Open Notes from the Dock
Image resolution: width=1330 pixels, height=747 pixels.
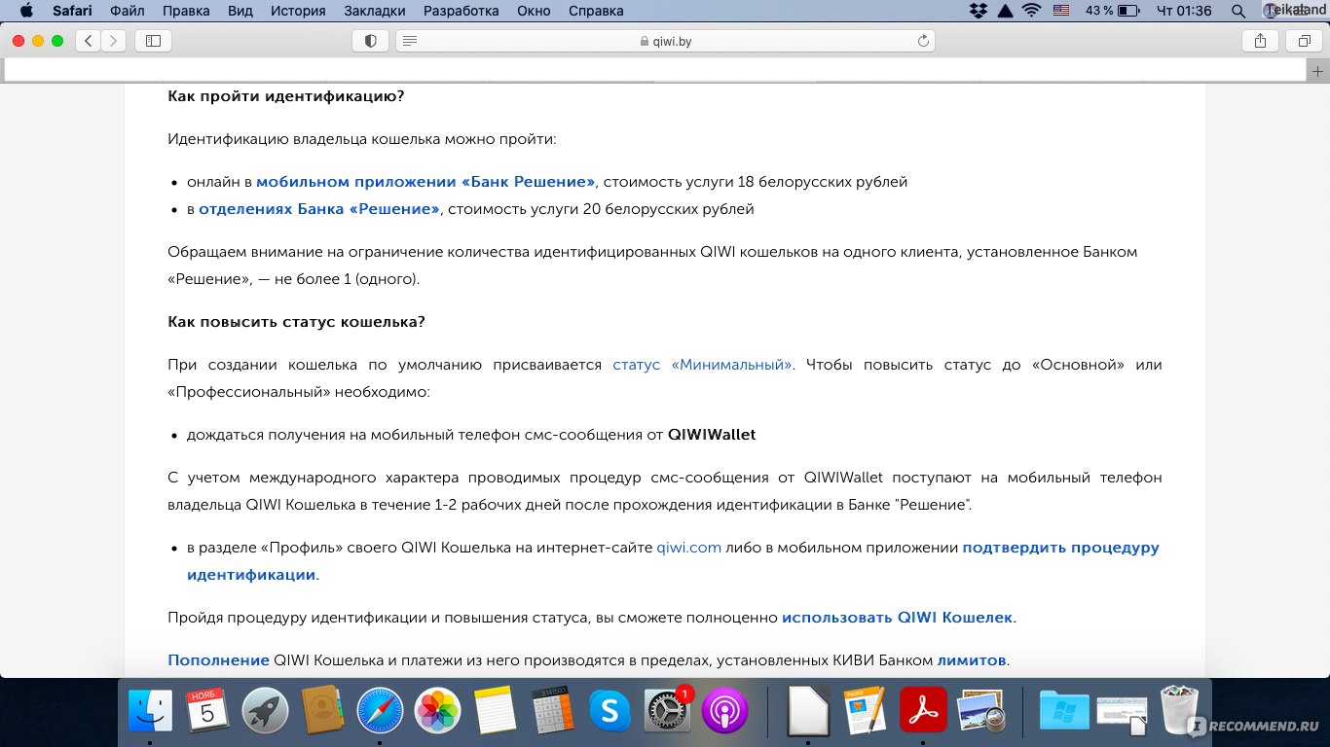(495, 711)
